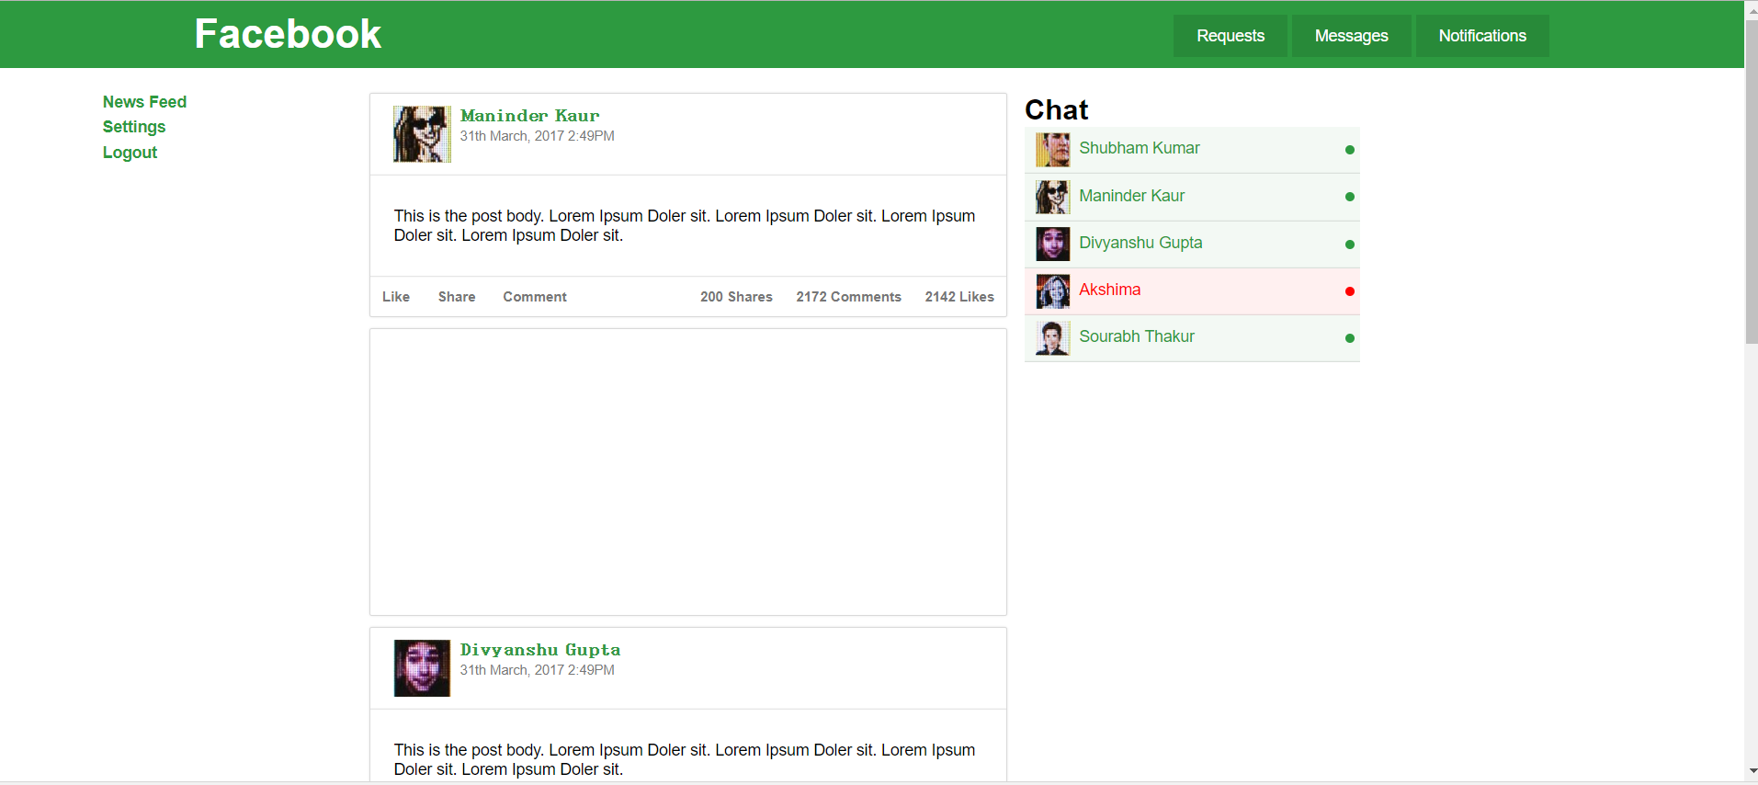Click Divyanshu Gupta's post profile picture

pos(422,668)
